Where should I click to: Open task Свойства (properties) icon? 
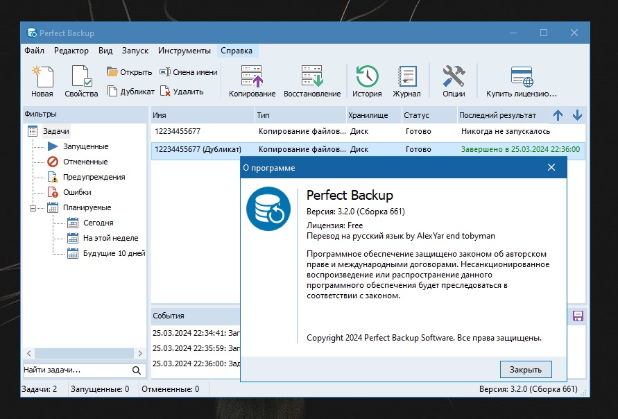tap(82, 76)
